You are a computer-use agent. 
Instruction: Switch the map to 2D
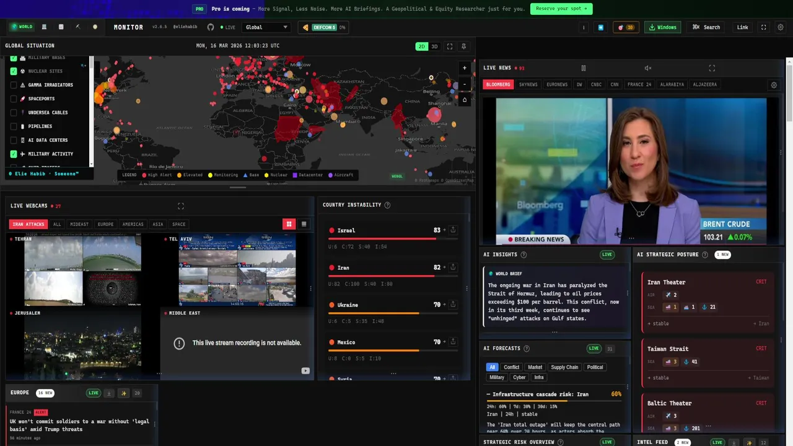(421, 46)
